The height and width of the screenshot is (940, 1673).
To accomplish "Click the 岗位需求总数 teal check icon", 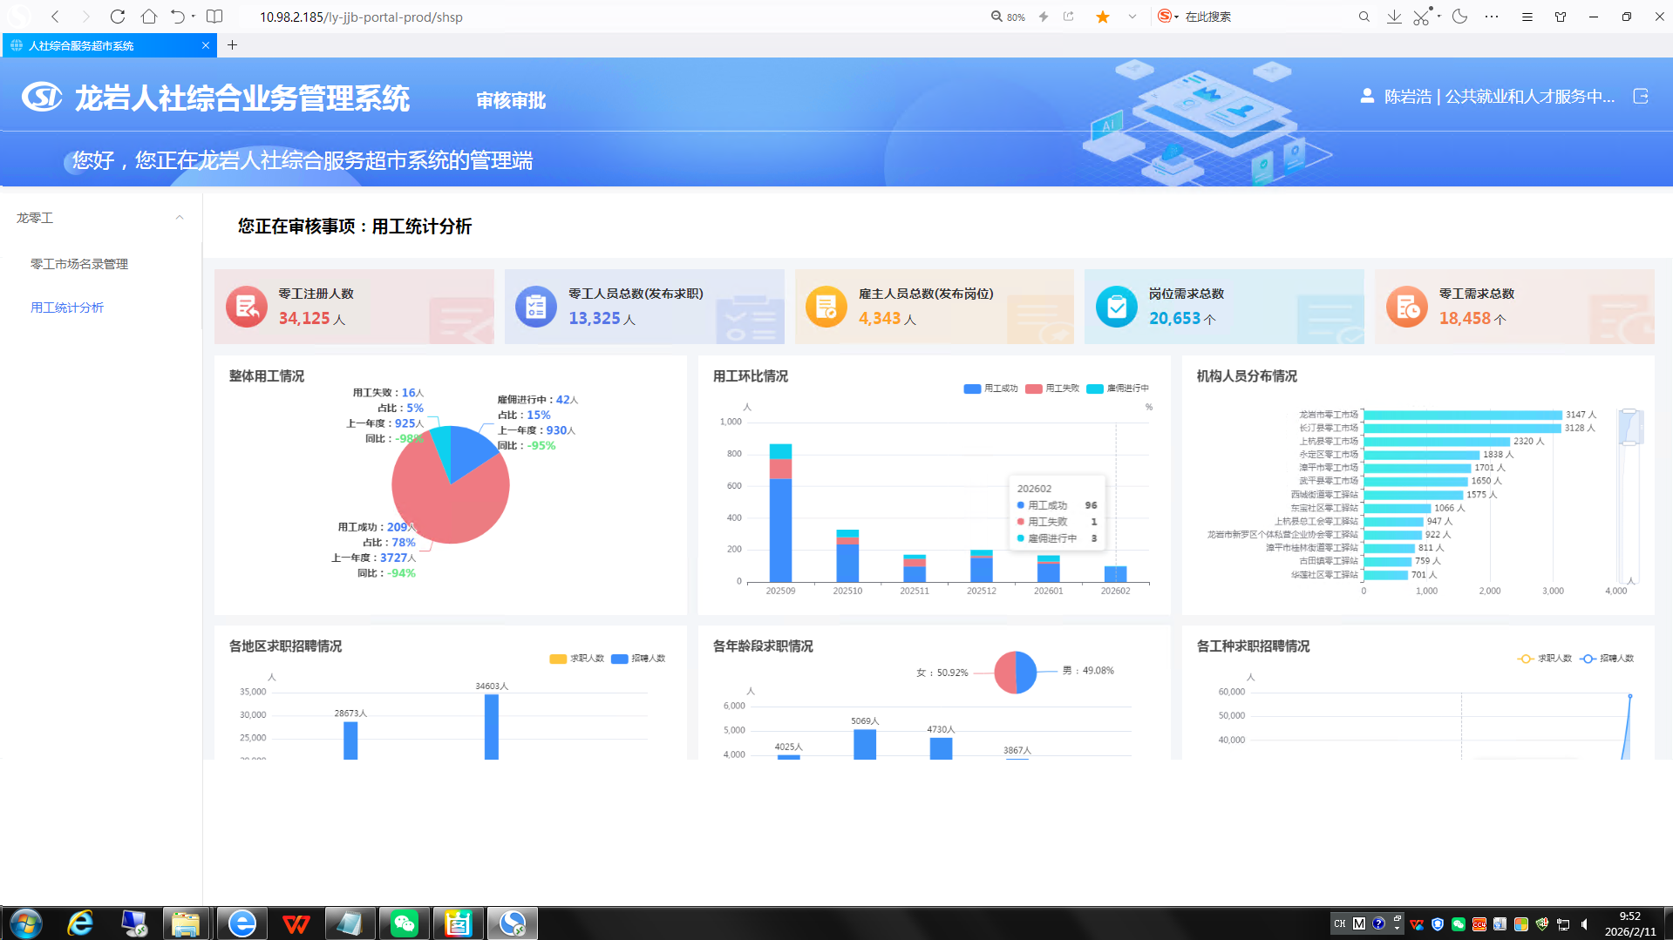I will [x=1116, y=307].
